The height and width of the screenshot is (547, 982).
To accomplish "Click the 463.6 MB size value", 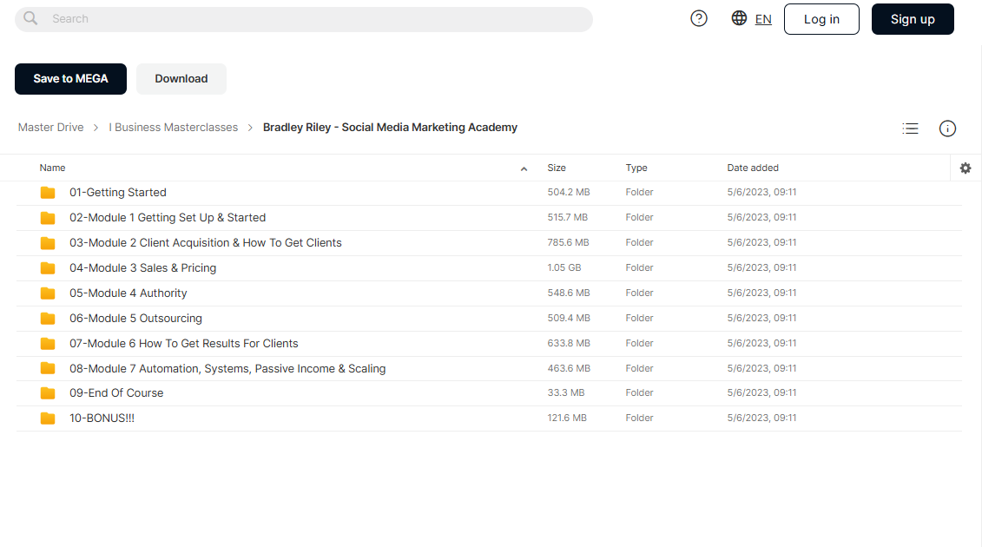I will [x=569, y=368].
